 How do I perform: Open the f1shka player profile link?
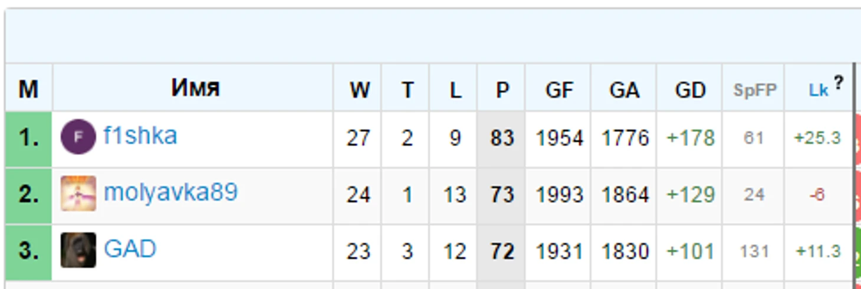(x=140, y=136)
